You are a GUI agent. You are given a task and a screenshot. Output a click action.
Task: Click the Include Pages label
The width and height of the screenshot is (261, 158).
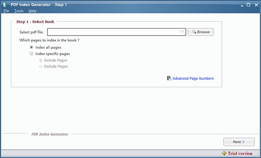tap(56, 60)
